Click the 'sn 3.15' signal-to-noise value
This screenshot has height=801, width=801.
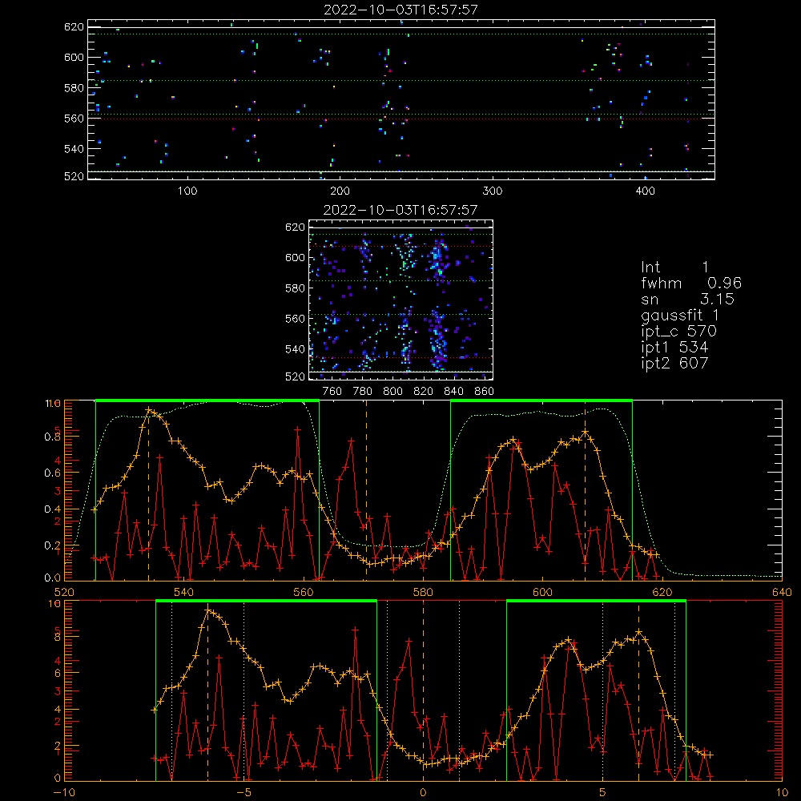pyautogui.click(x=687, y=299)
